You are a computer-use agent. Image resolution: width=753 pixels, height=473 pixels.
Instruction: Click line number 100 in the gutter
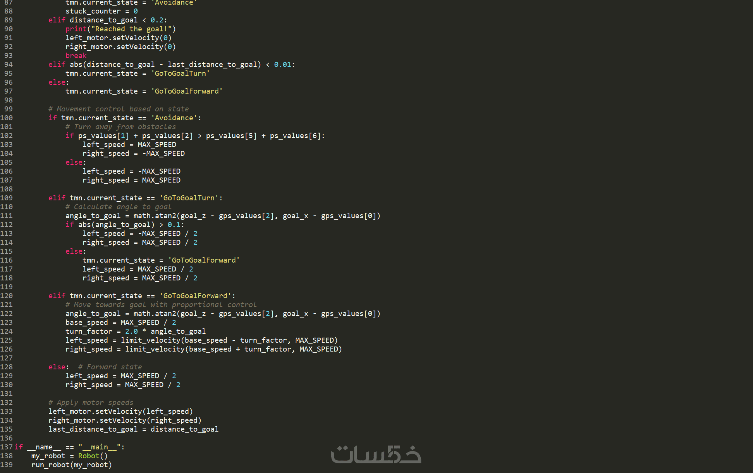(7, 118)
